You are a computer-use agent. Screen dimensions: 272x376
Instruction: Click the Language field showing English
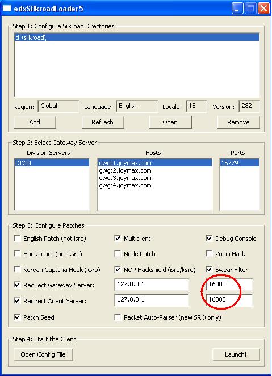coord(137,106)
